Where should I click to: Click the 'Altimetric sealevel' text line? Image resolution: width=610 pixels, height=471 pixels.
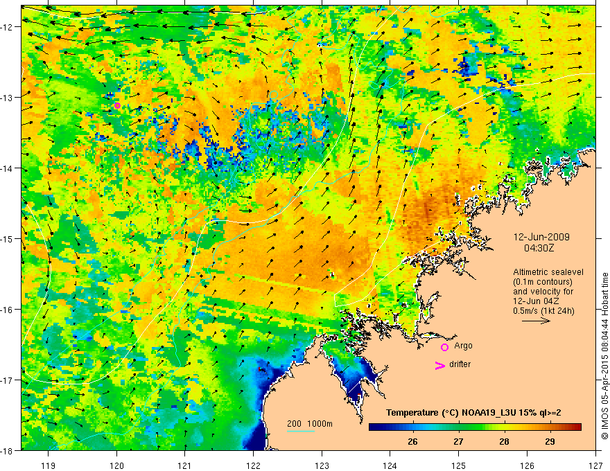(x=548, y=272)
